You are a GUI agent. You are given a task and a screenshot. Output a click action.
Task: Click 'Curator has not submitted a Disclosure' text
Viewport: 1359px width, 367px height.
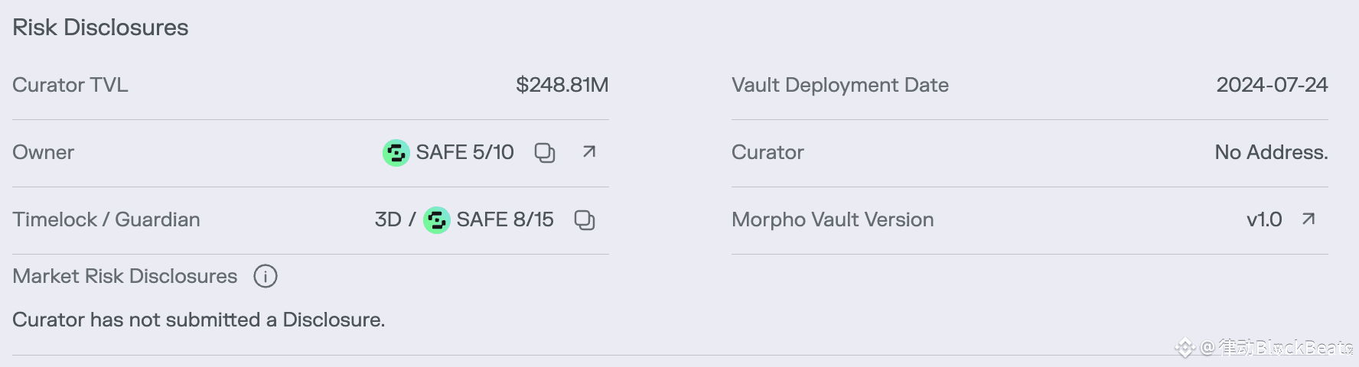point(198,320)
